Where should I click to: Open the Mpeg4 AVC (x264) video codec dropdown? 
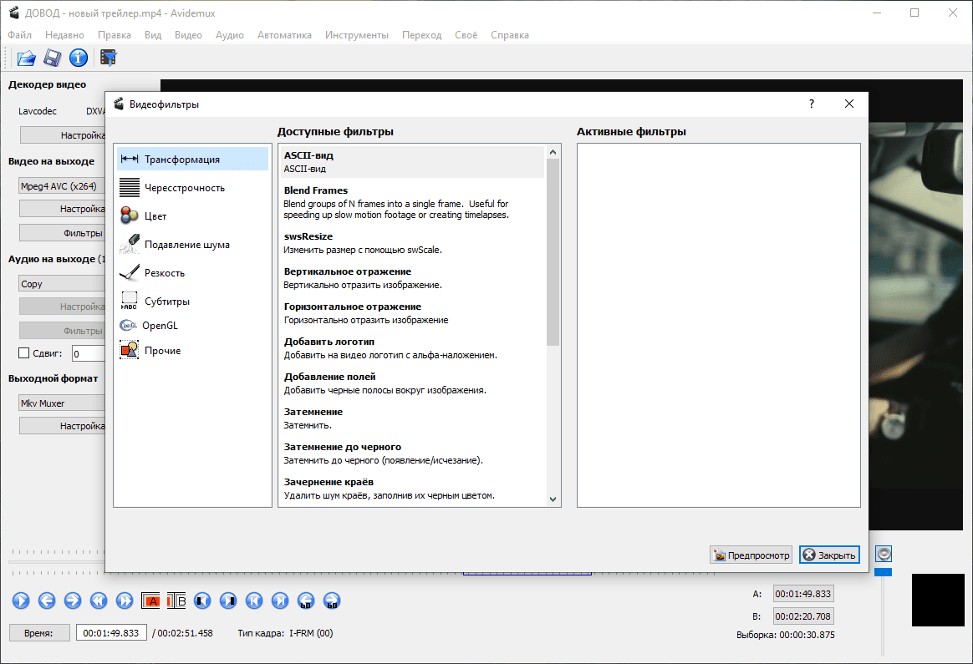tap(61, 186)
